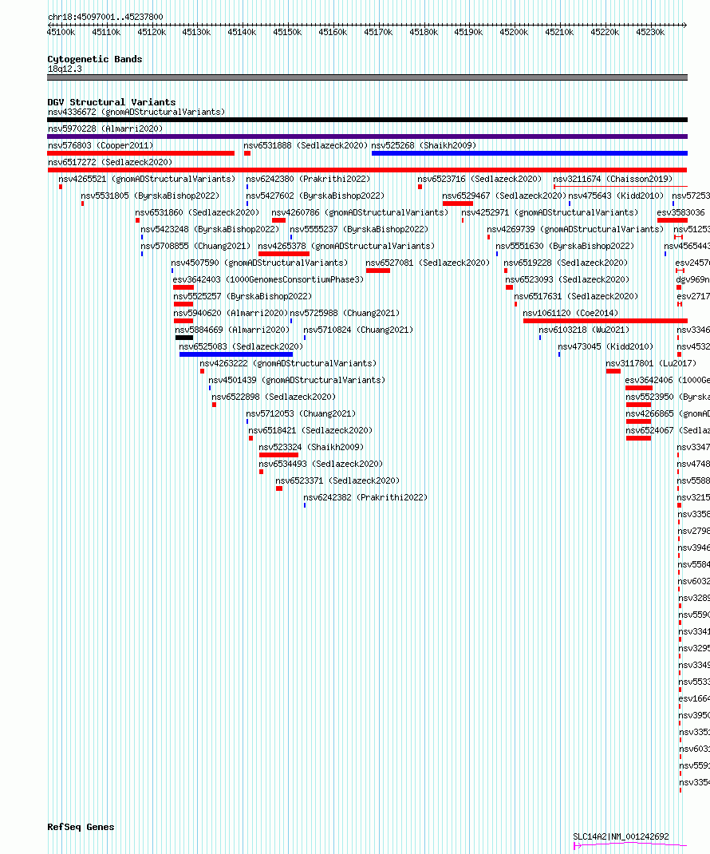Click the nsv4336672 gnomADStructuralVariants label
This screenshot has height=854, width=710.
point(136,112)
